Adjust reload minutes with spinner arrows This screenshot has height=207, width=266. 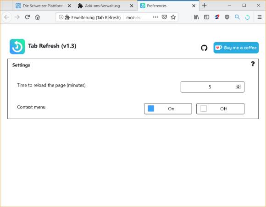[x=238, y=87]
